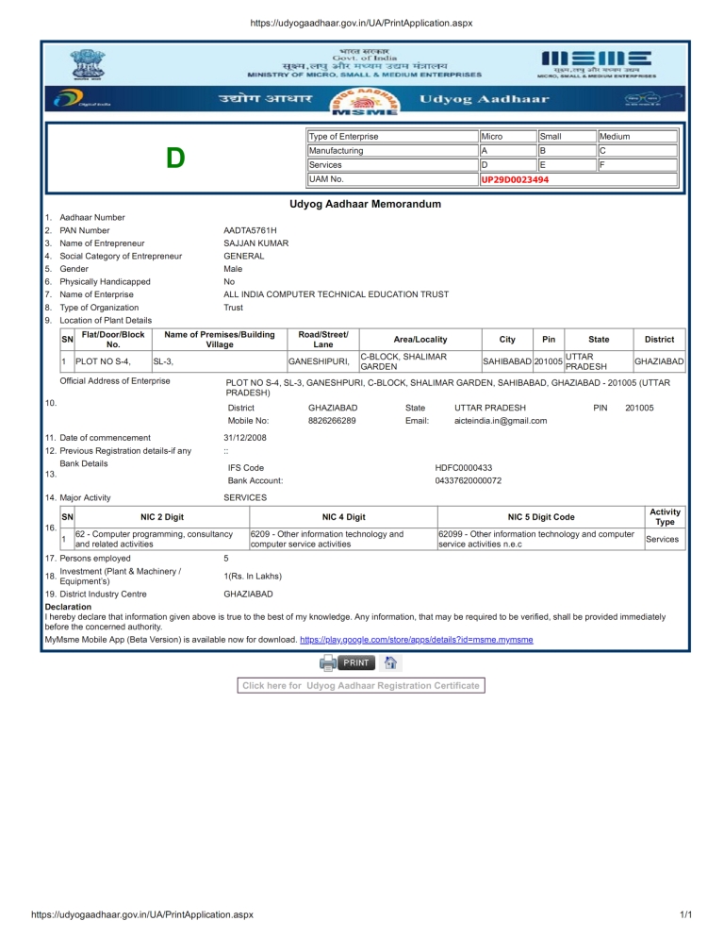Image resolution: width=724 pixels, height=938 pixels.
Task: Click the PAN number AADTA5761H
Action: (x=250, y=230)
